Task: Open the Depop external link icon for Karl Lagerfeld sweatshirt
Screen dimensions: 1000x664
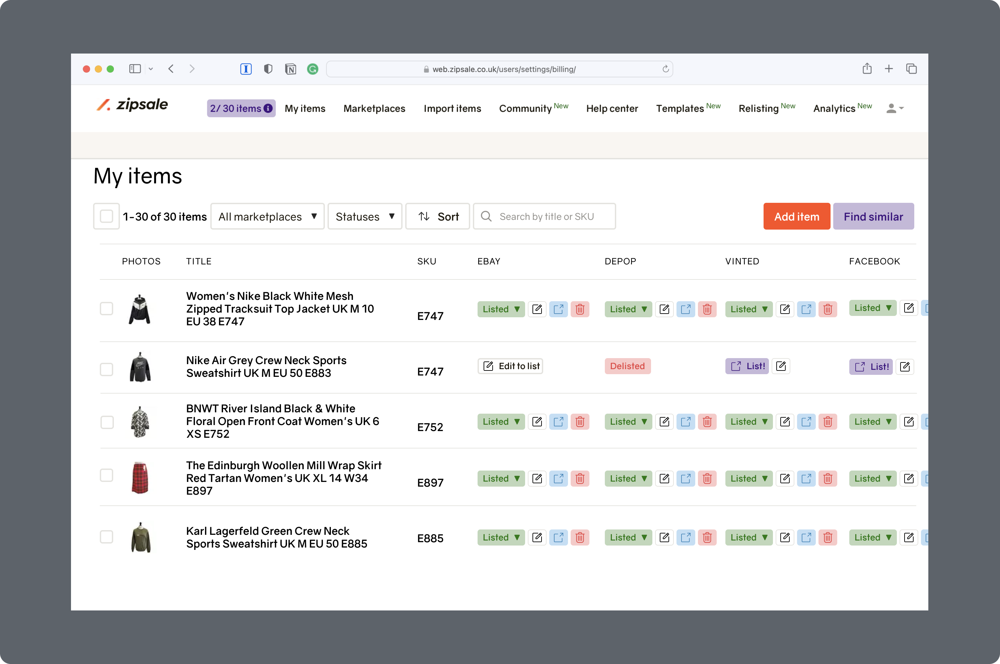Action: point(686,537)
